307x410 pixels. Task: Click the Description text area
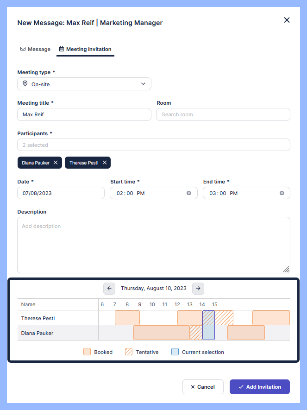point(153,245)
